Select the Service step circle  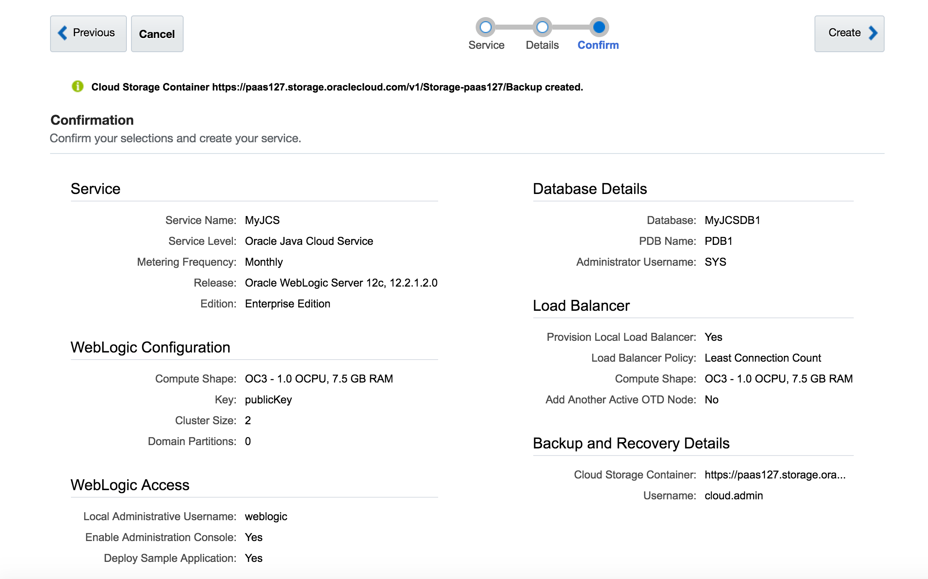[485, 28]
